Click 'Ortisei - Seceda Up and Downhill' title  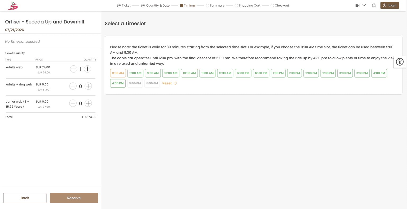pos(45,22)
